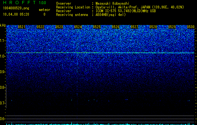The image size is (197, 125).
Task: Click the 0526 time marker
Action: pos(116,27)
